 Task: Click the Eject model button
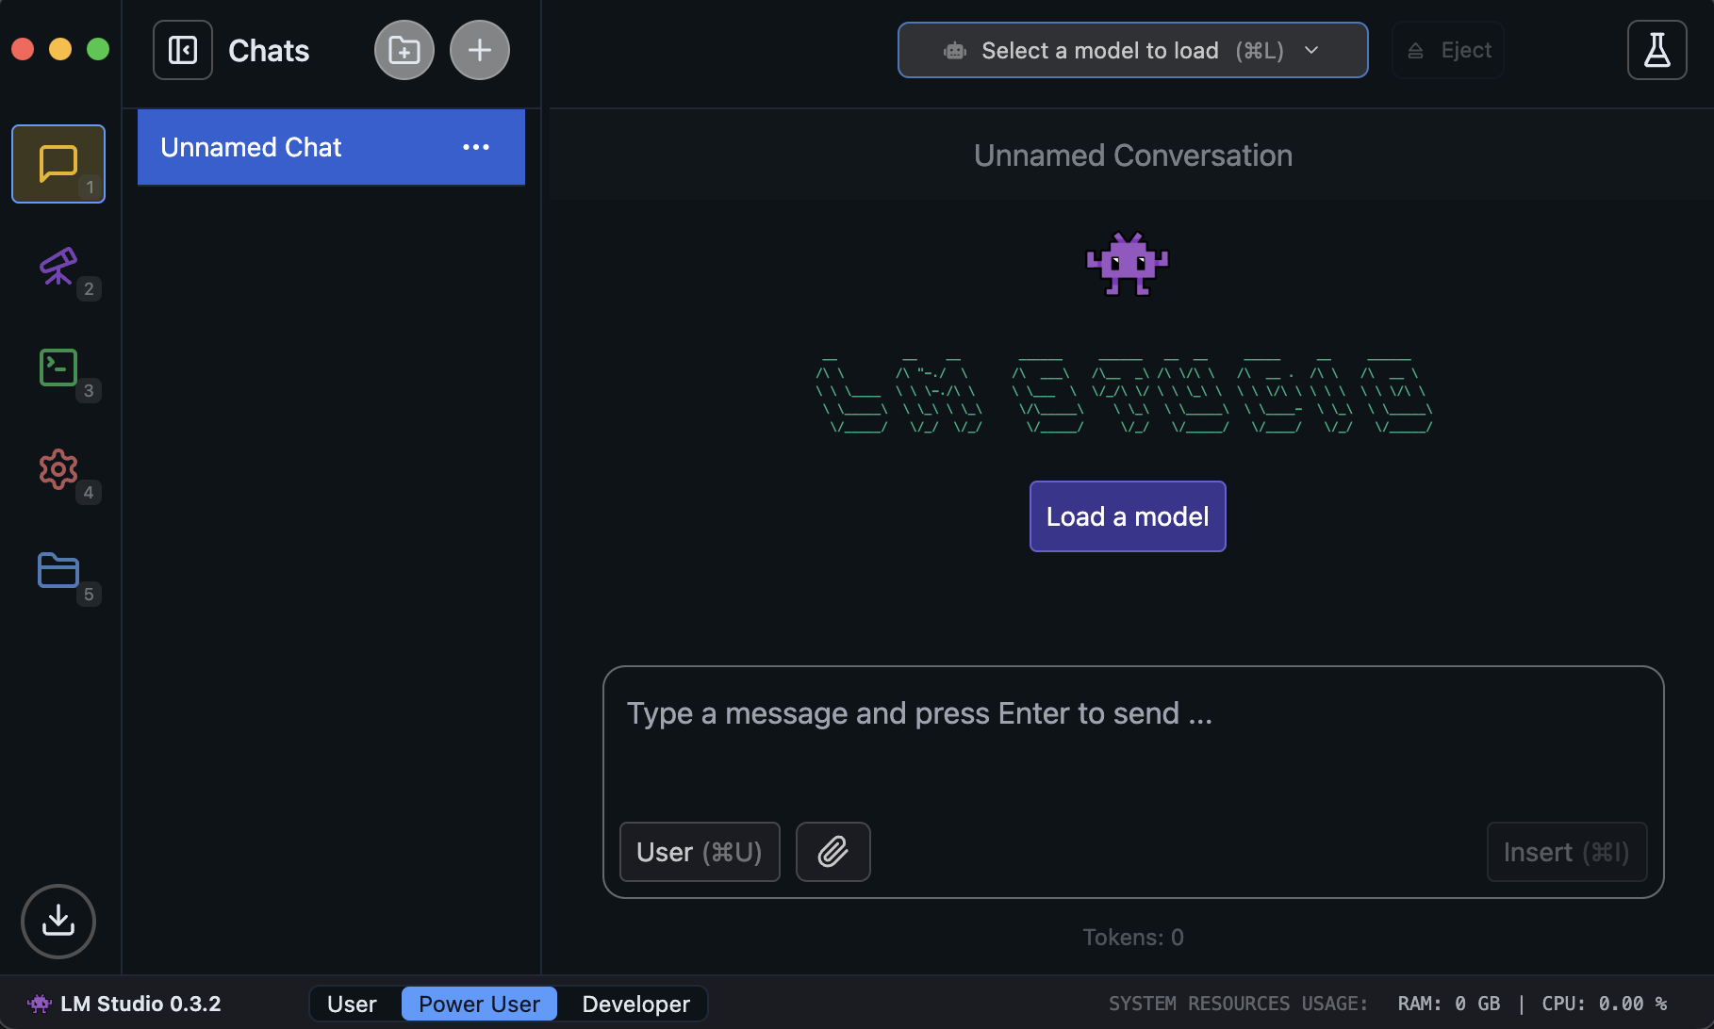(x=1448, y=50)
